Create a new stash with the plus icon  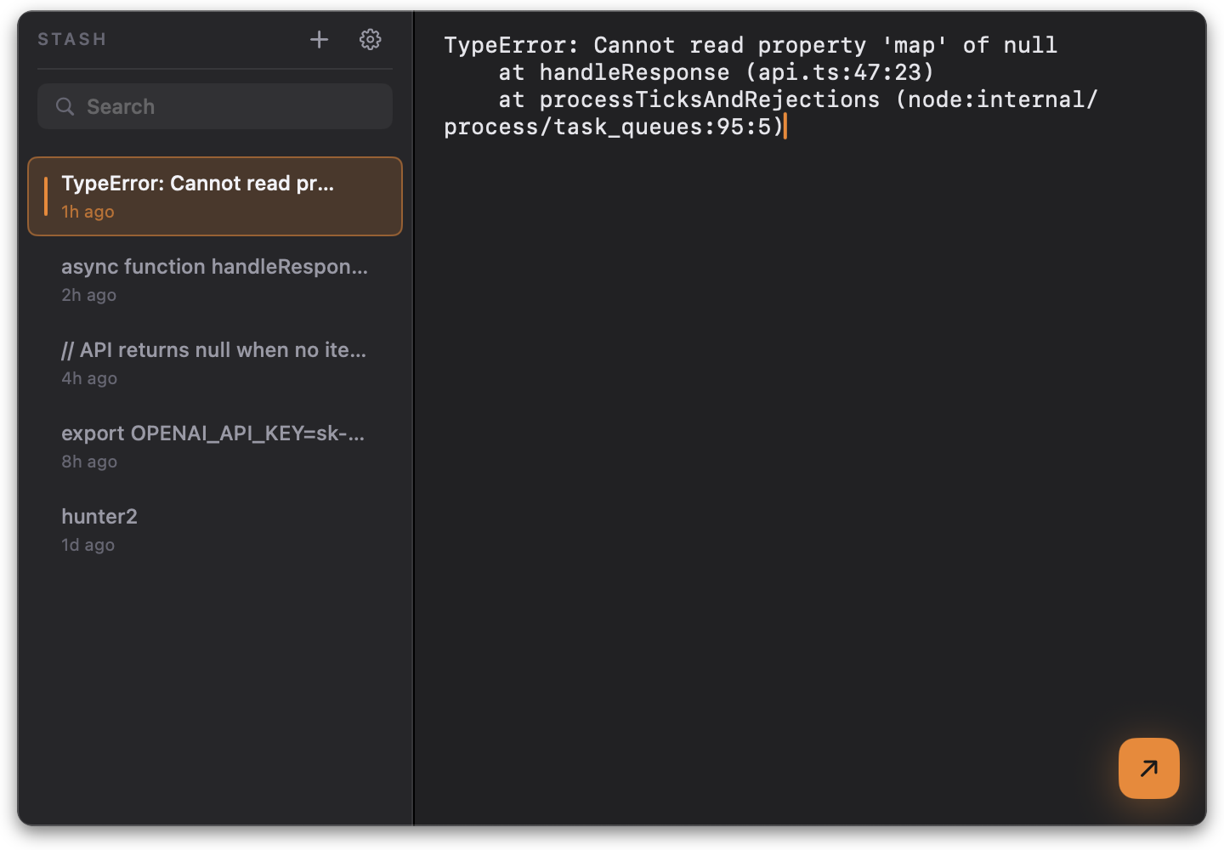[319, 39]
